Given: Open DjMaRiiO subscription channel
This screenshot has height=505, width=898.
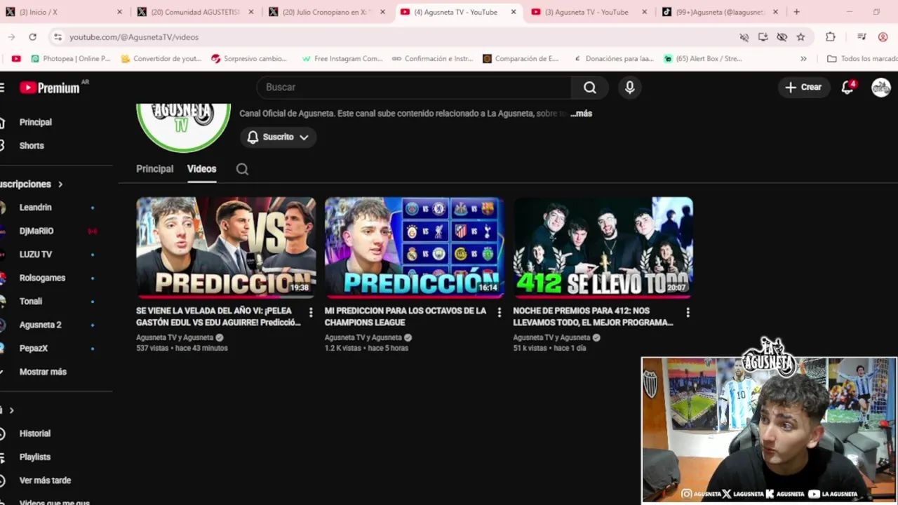Looking at the screenshot, I should [x=36, y=231].
